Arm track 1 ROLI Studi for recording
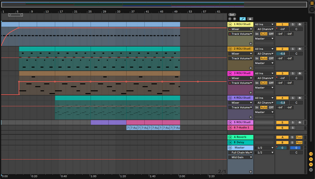 (x=300, y=24)
